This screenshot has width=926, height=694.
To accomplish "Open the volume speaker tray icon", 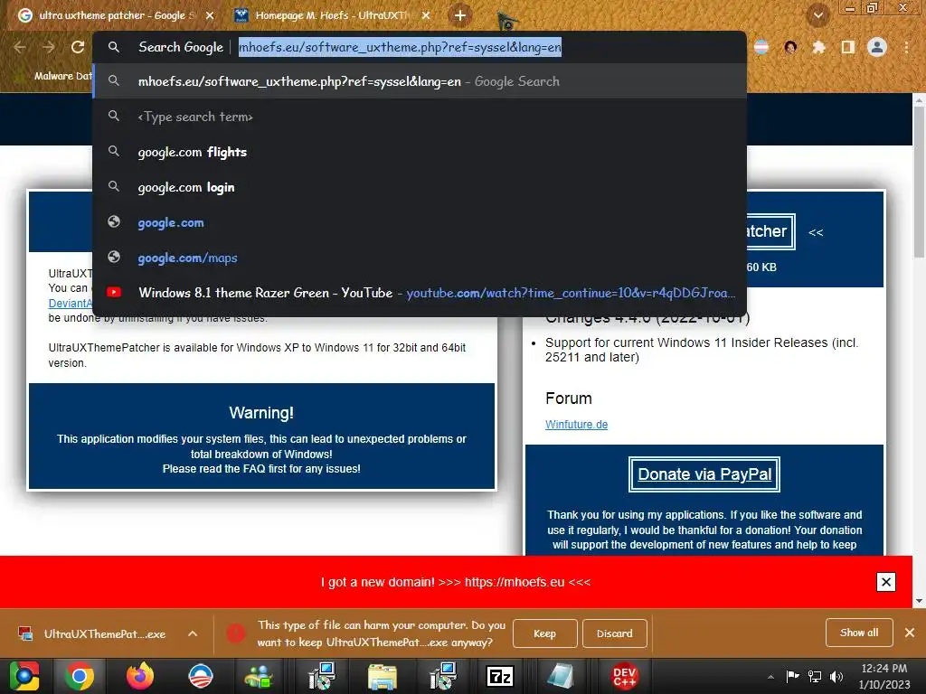I will pos(836,676).
